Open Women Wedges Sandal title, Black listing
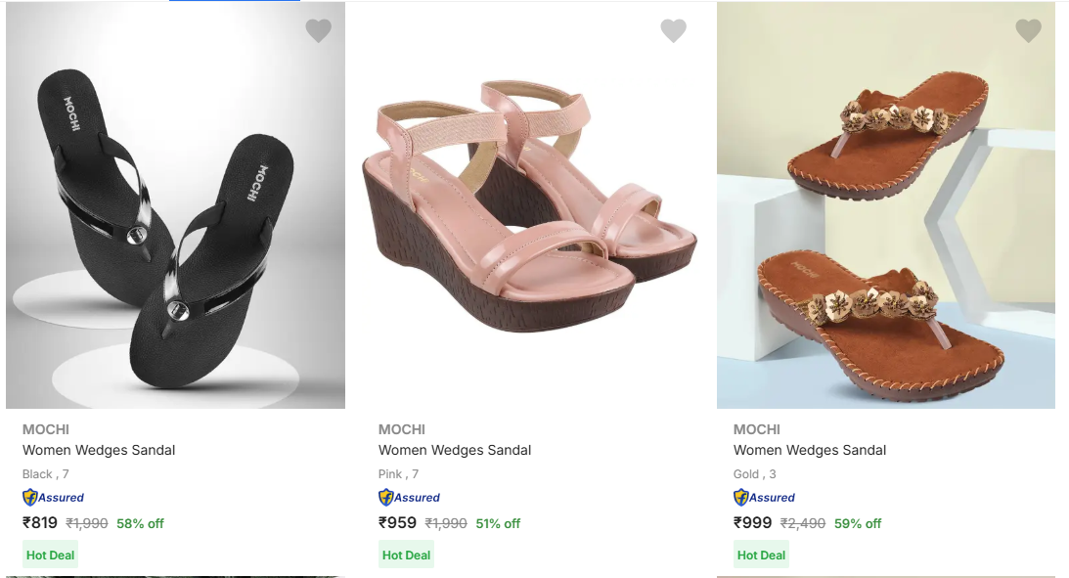This screenshot has width=1069, height=578. coord(99,450)
